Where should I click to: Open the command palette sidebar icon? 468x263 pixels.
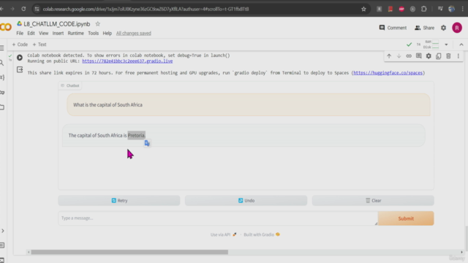coord(2,245)
